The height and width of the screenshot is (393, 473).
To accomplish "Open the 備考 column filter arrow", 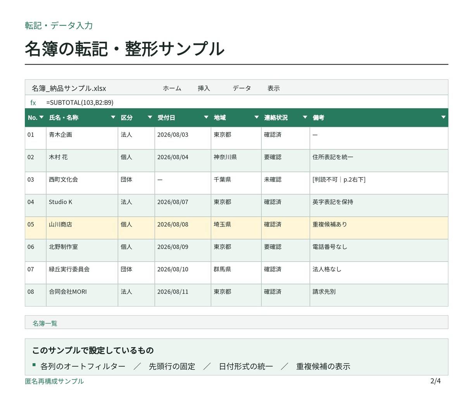I will pyautogui.click(x=444, y=117).
